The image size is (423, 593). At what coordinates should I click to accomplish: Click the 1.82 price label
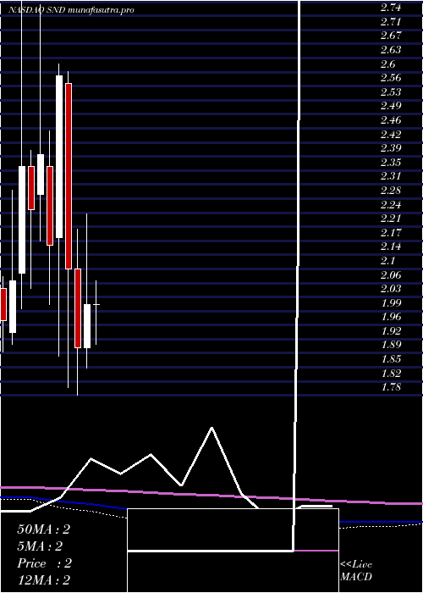[x=391, y=374]
